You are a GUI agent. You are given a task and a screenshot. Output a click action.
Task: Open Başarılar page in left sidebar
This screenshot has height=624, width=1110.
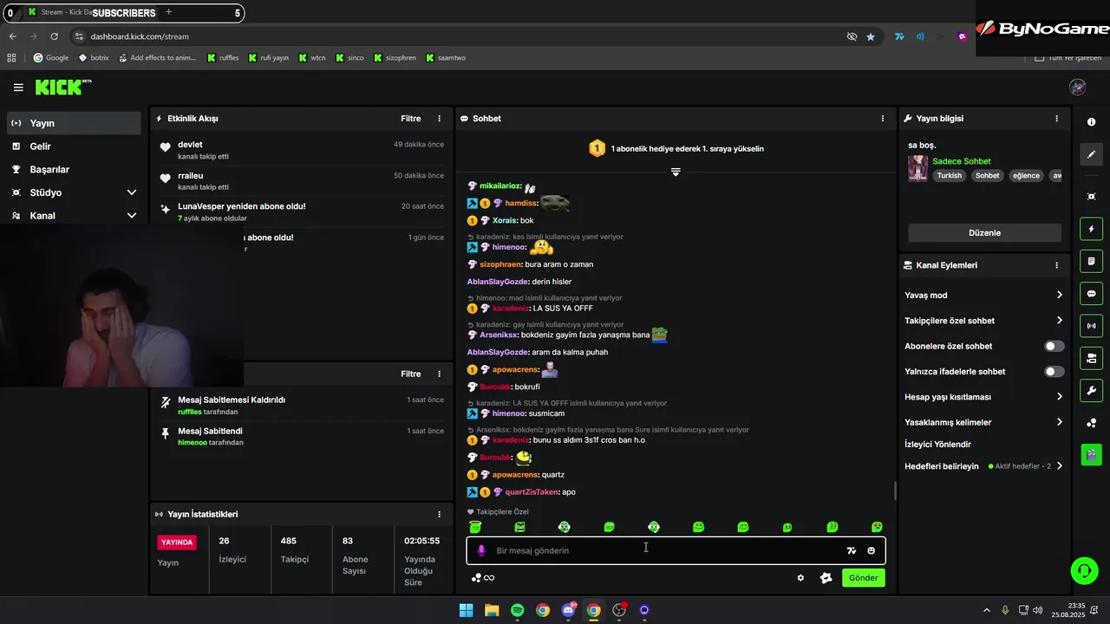pyautogui.click(x=74, y=170)
